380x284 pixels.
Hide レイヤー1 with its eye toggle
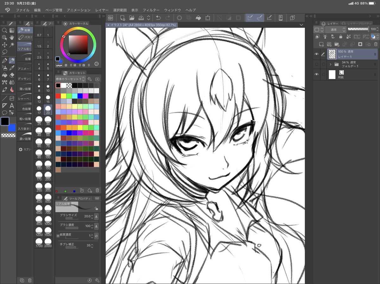tap(317, 54)
